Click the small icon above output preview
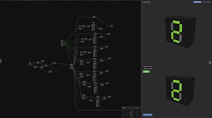212x118 pixels. (x=210, y=63)
